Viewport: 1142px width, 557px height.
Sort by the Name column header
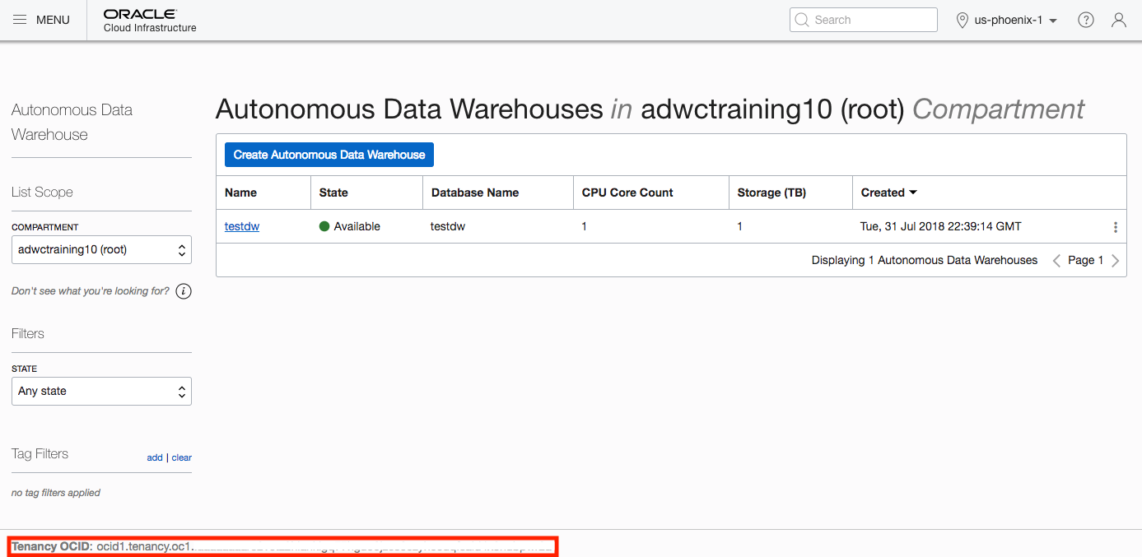click(x=240, y=193)
